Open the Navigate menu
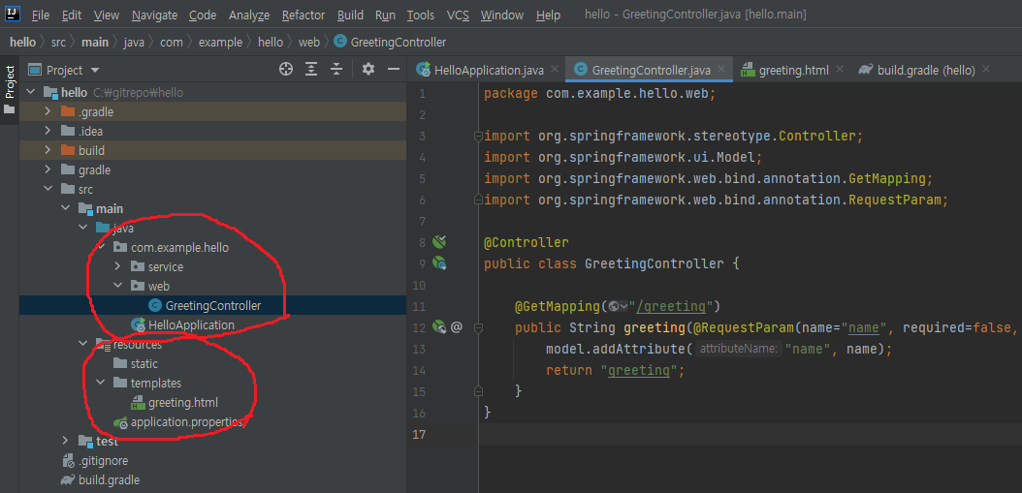1022x493 pixels. pos(154,15)
